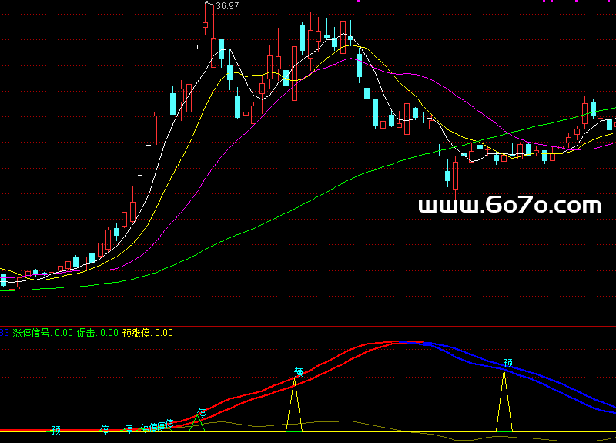Click the first 停 marker after the 预 marker
Viewport: 616px width, 443px height.
point(105,429)
